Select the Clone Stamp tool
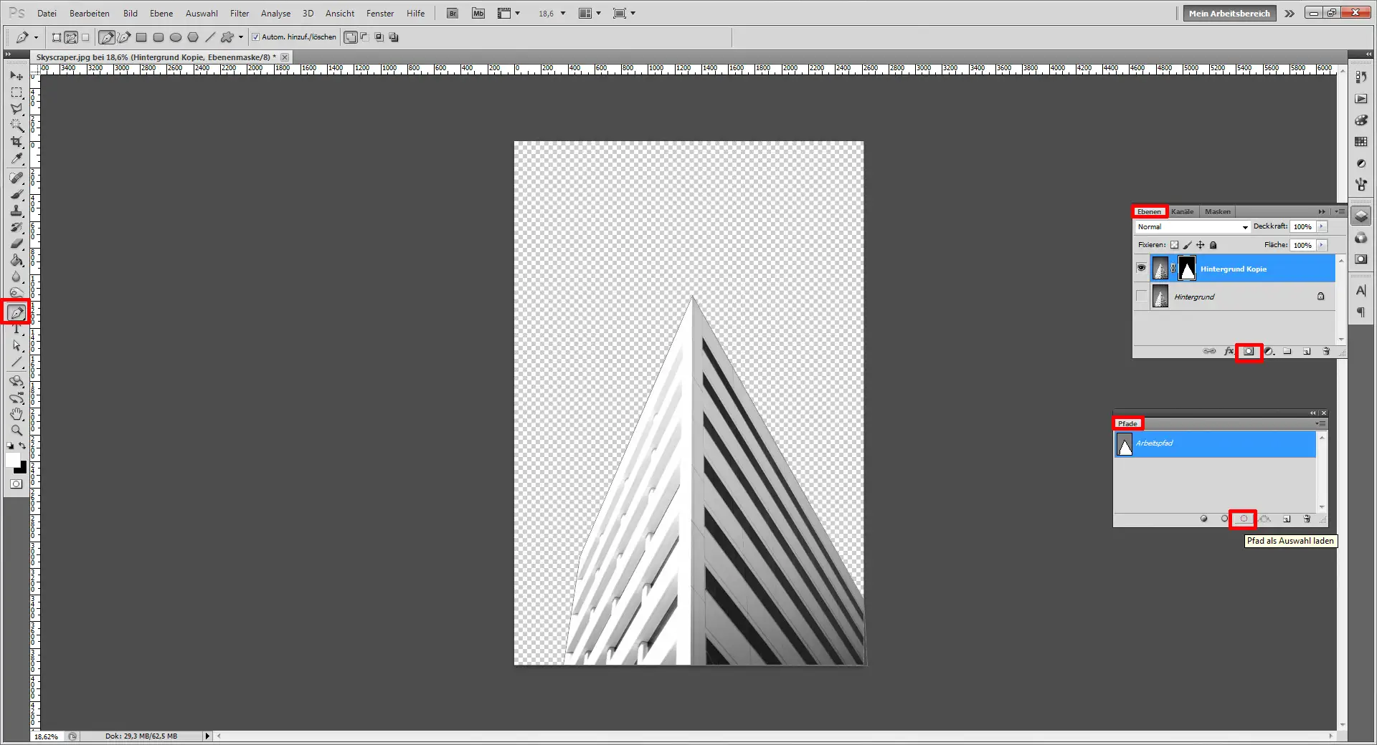 click(16, 211)
